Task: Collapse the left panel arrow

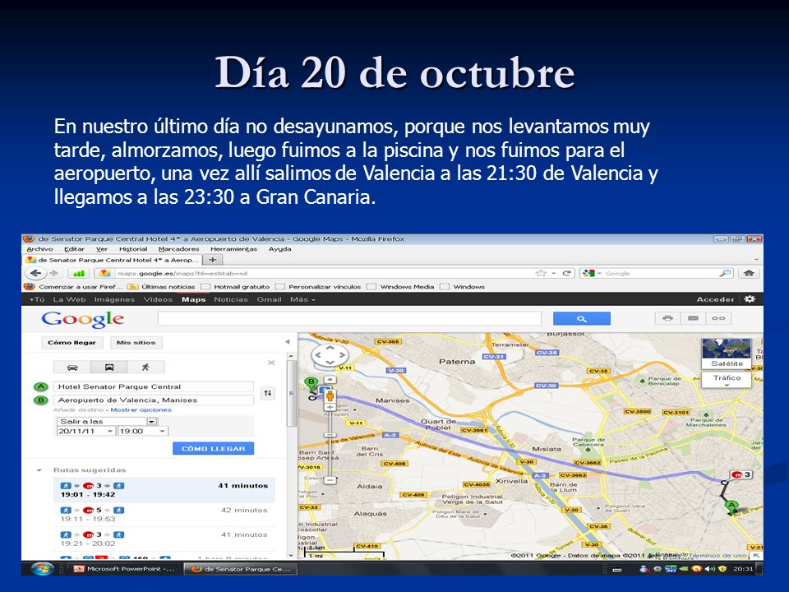Action: click(x=288, y=342)
